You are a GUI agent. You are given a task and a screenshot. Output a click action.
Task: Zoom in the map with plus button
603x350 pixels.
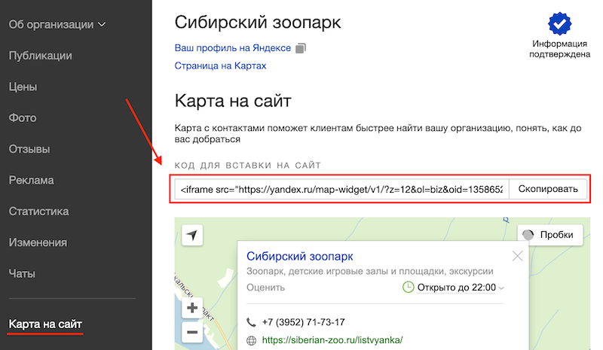point(192,308)
